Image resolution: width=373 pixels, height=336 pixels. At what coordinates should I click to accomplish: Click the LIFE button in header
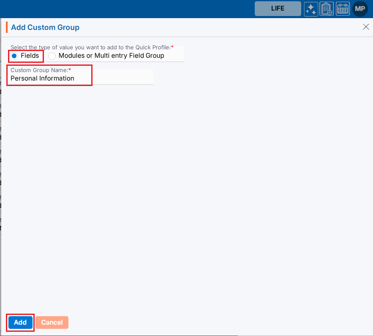[278, 8]
